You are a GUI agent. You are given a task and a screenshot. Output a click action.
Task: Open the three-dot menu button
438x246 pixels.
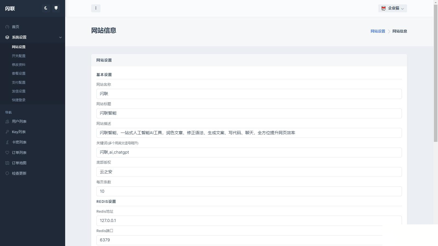point(96,8)
